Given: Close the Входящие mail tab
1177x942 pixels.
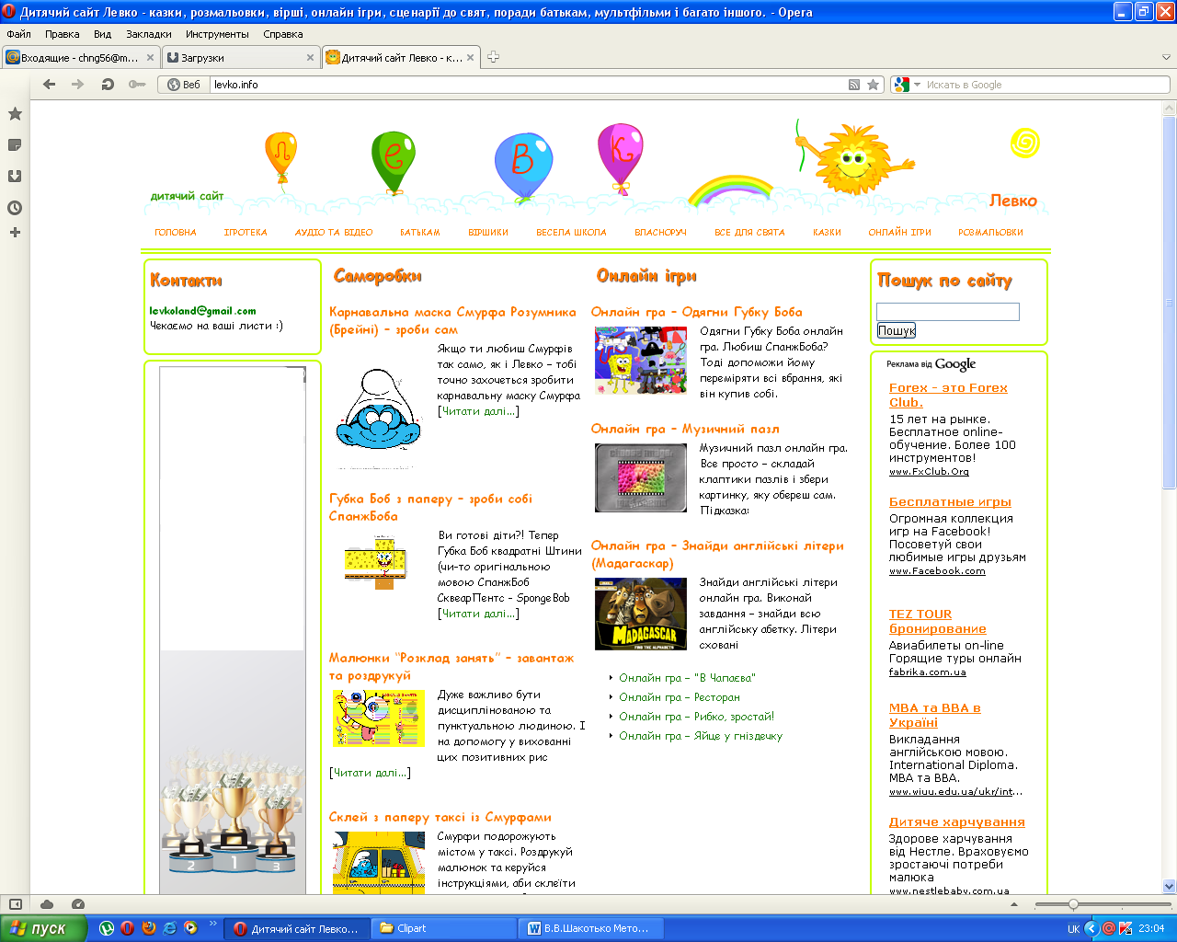Looking at the screenshot, I should (150, 57).
